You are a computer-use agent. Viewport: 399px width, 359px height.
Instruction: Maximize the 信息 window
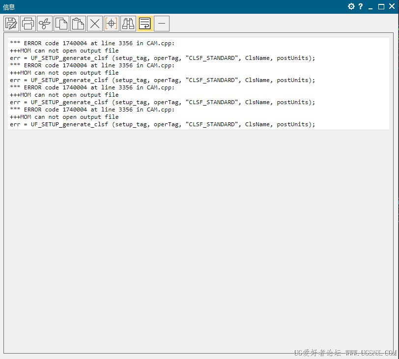(381, 6)
